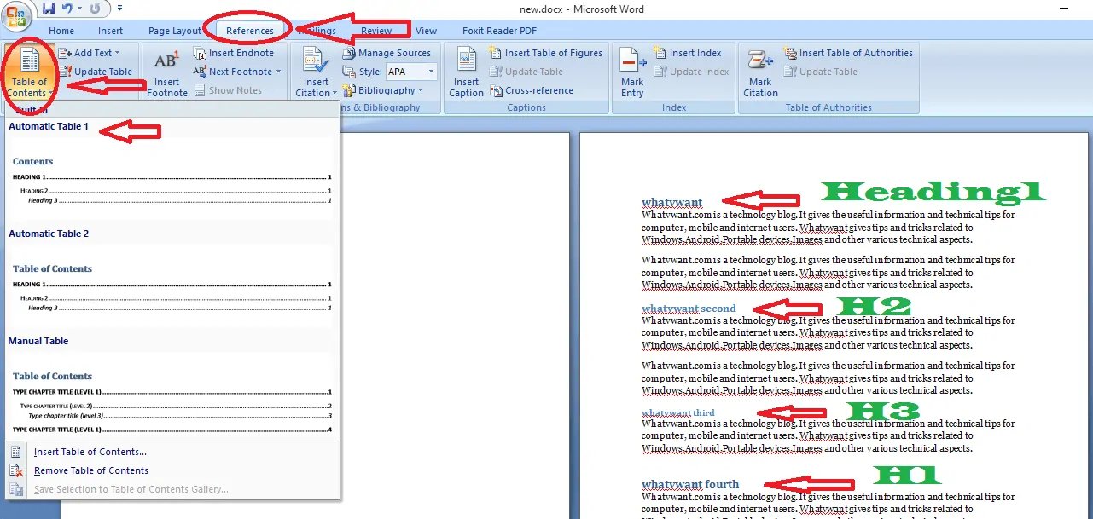1093x519 pixels.
Task: Expand the Bibliography dropdown
Action: [419, 90]
